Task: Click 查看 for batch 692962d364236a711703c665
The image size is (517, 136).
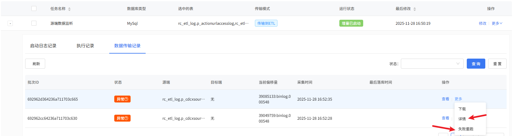Action: (x=445, y=99)
